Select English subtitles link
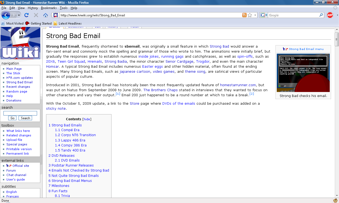Screen dimensions: 339x203 [x=12, y=192]
